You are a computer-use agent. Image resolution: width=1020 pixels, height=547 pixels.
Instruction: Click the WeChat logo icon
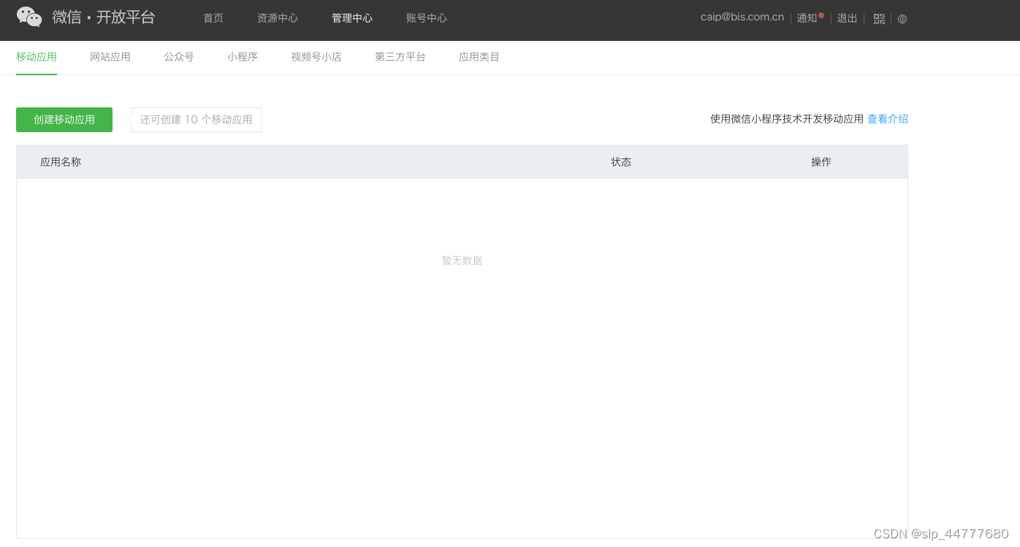pyautogui.click(x=29, y=17)
